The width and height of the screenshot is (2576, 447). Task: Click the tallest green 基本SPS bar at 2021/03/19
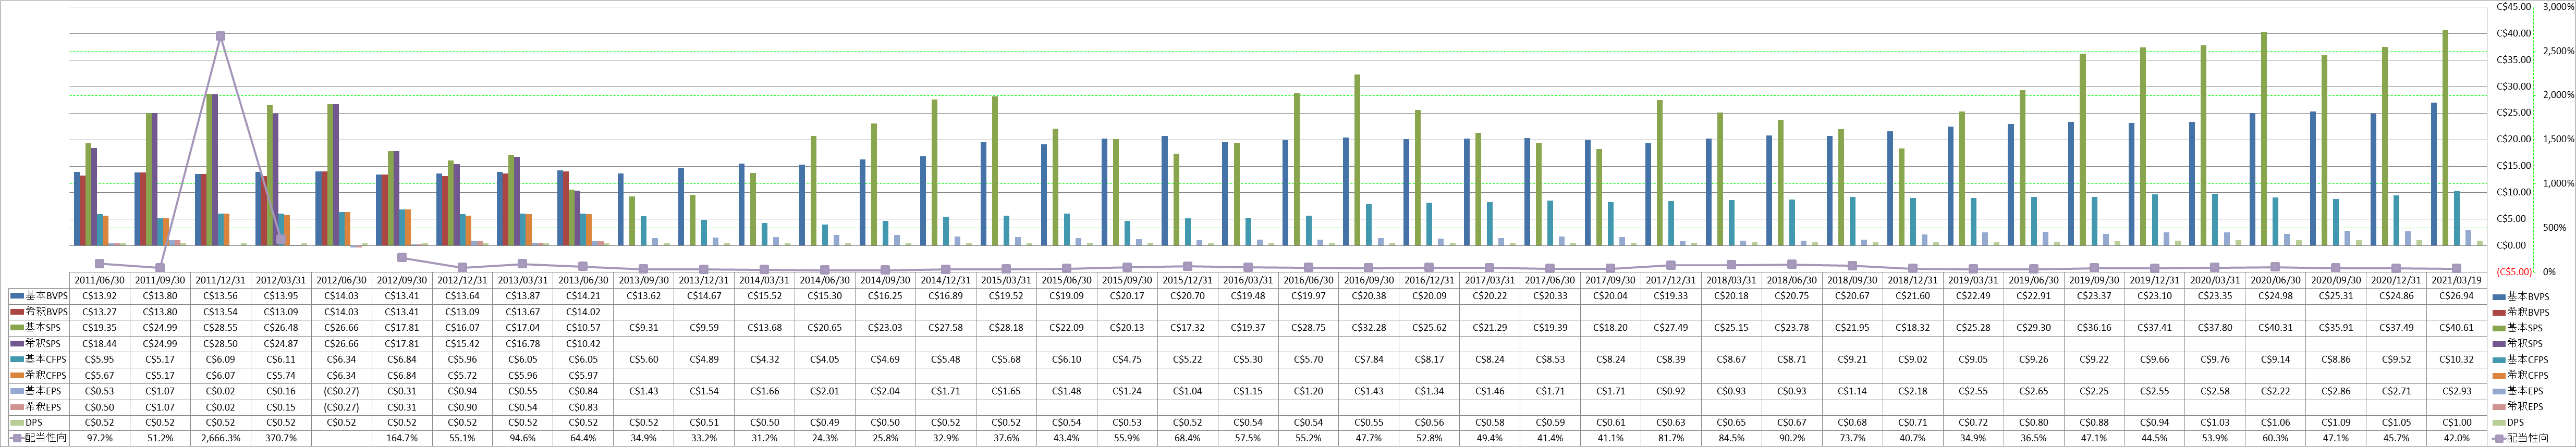tap(2445, 137)
